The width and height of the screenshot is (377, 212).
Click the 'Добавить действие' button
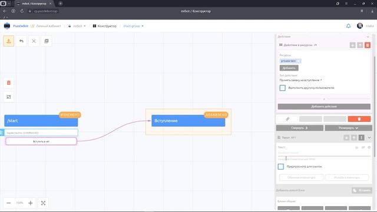(x=324, y=107)
